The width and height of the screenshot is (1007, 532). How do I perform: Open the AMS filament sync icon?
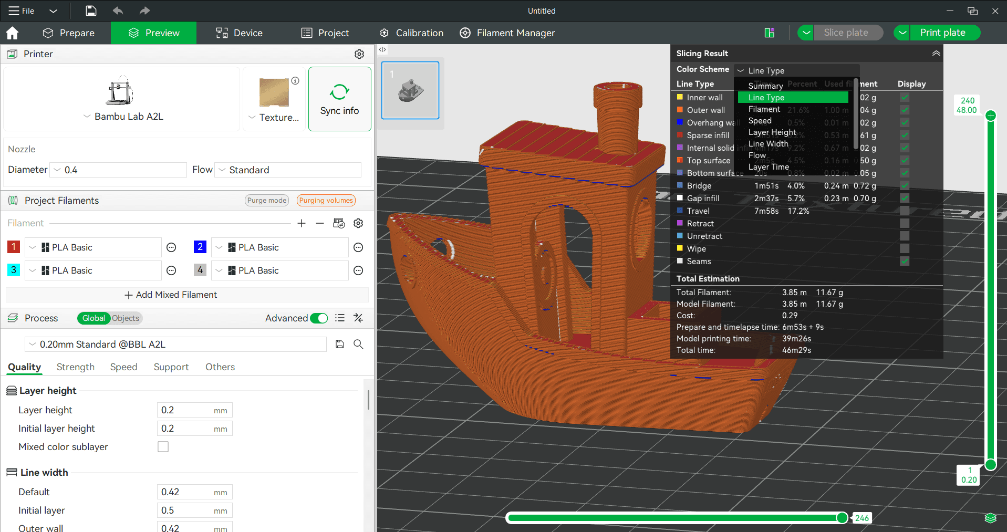(339, 223)
